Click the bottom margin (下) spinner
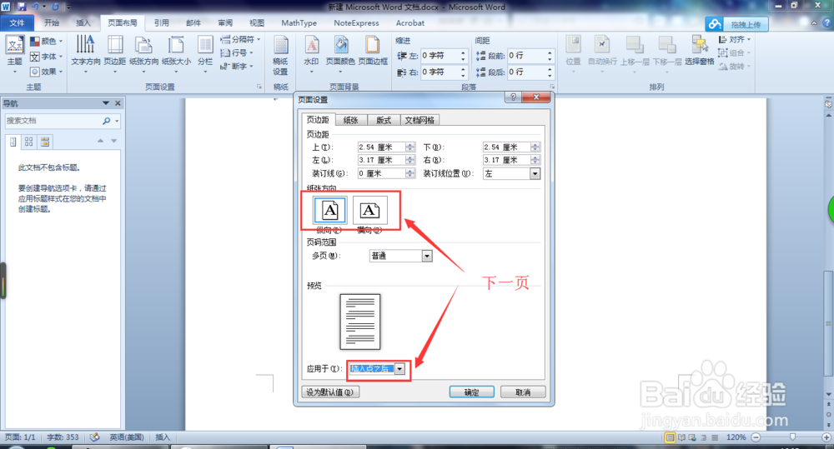 pyautogui.click(x=535, y=147)
